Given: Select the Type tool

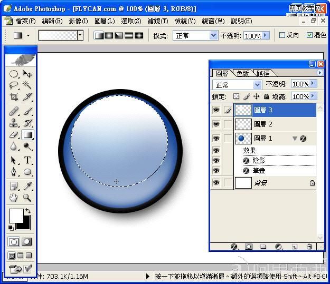Looking at the screenshot, I should 27,160.
